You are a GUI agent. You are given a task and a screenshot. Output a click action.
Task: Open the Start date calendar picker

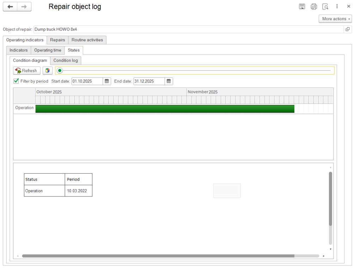107,81
